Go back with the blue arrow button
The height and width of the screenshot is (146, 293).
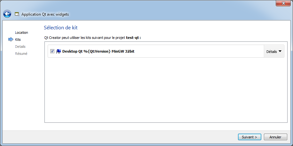pyautogui.click(x=7, y=14)
